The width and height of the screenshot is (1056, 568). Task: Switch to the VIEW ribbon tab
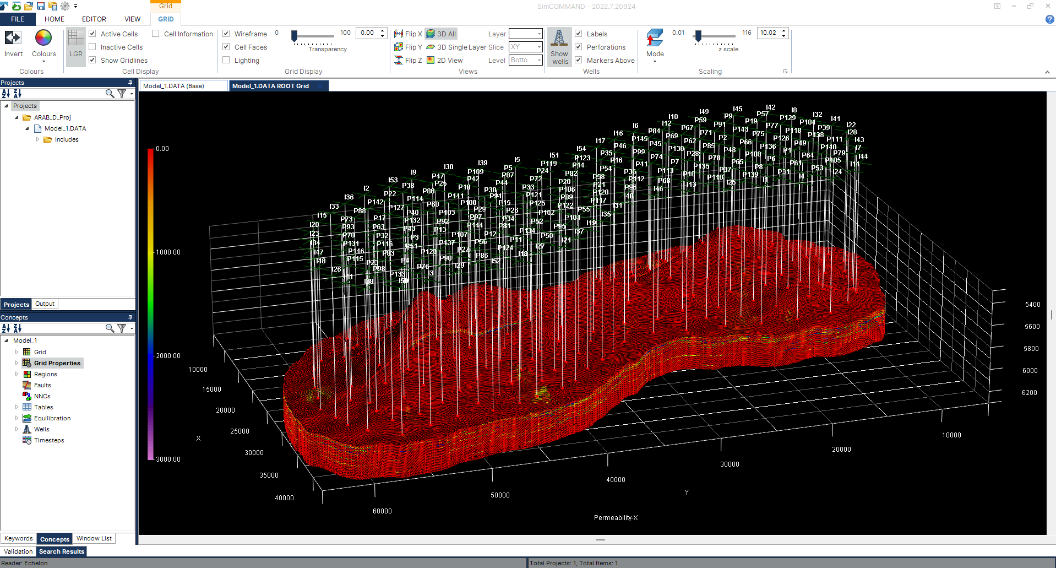(132, 19)
